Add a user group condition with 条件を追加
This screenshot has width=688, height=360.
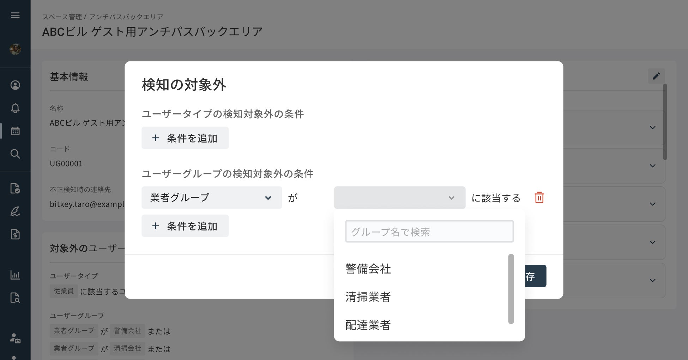pyautogui.click(x=185, y=226)
